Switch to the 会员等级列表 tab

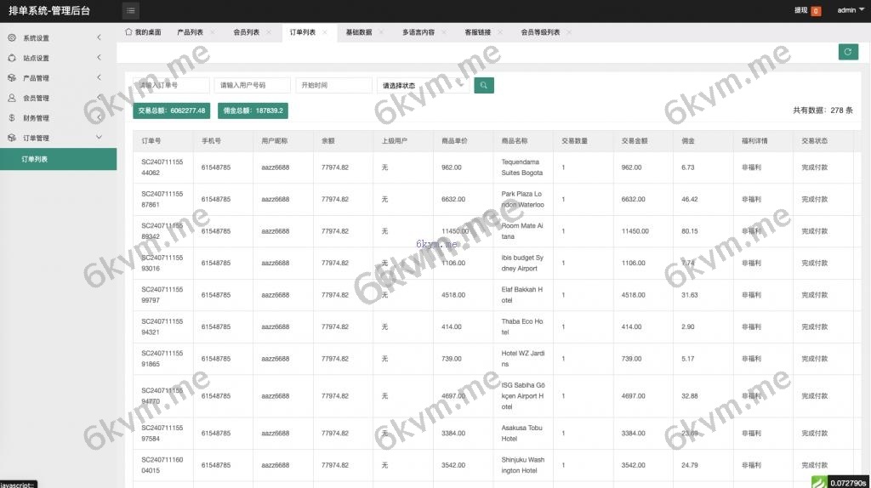pos(539,32)
